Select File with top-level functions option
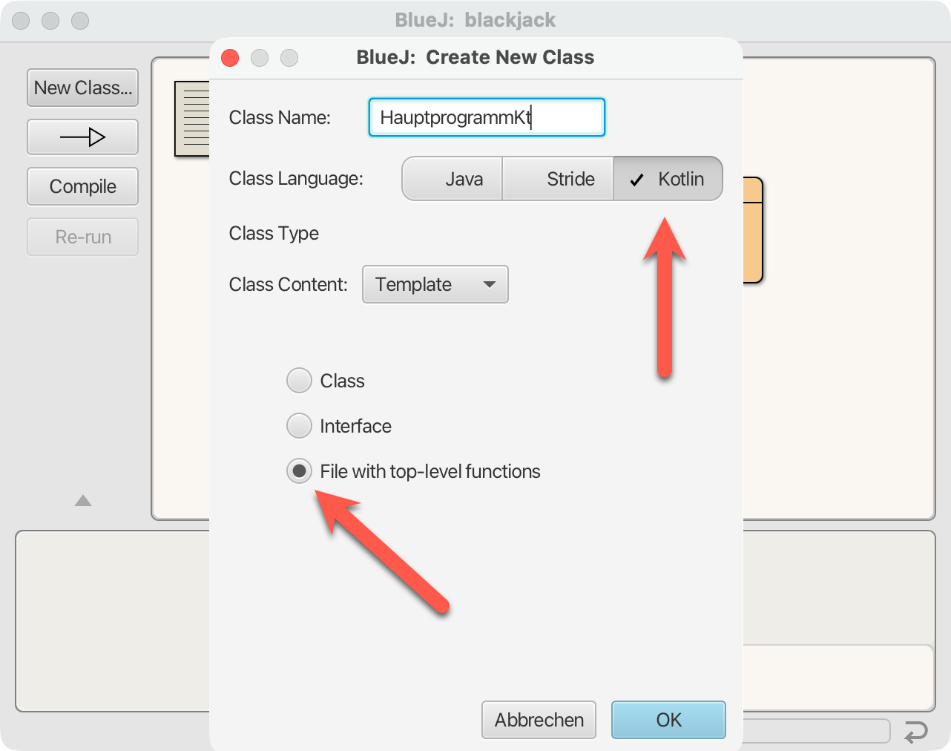Viewport: 951px width, 751px height. click(299, 471)
